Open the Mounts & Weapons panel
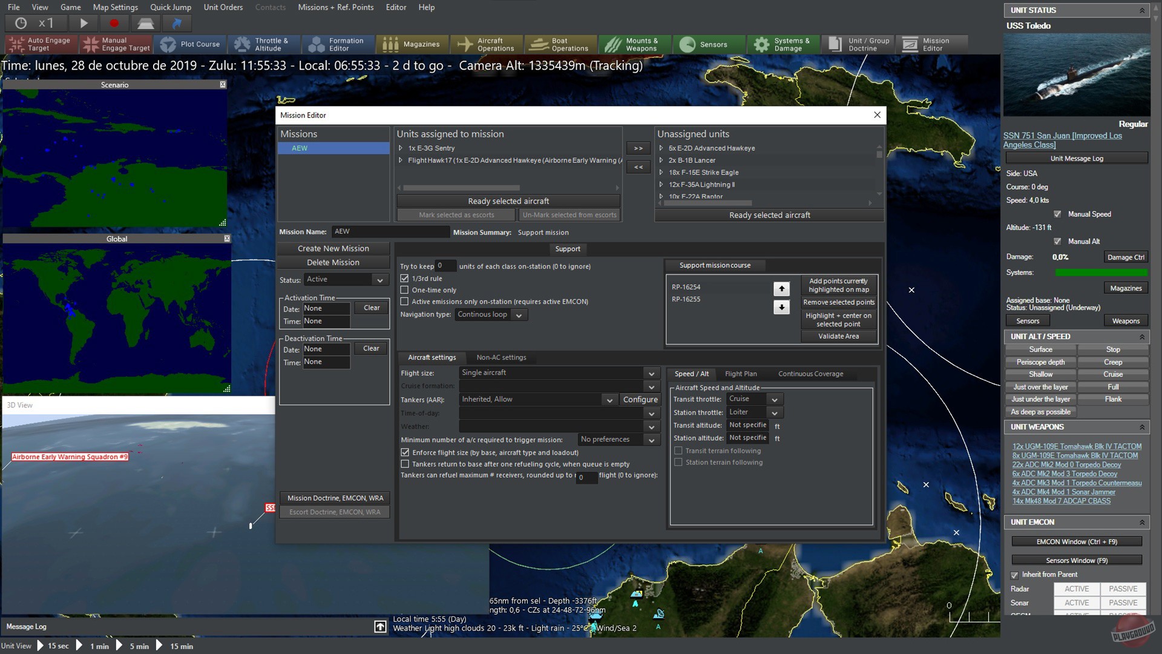The image size is (1162, 654). click(x=635, y=44)
